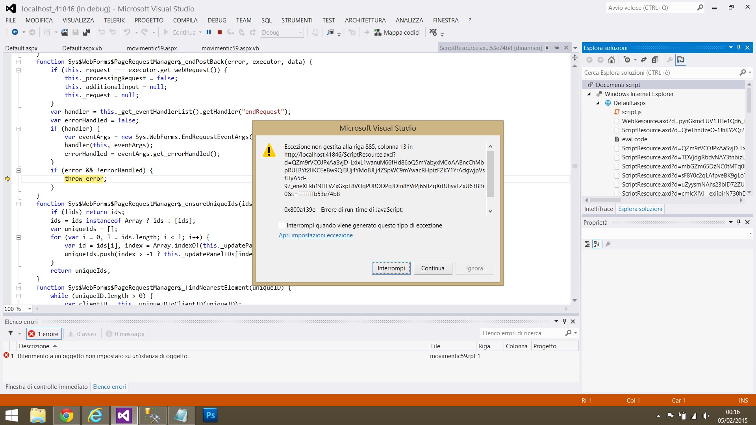Click the dialog message scrollbar thumb
Screen dimensions: 756x425
[490, 173]
